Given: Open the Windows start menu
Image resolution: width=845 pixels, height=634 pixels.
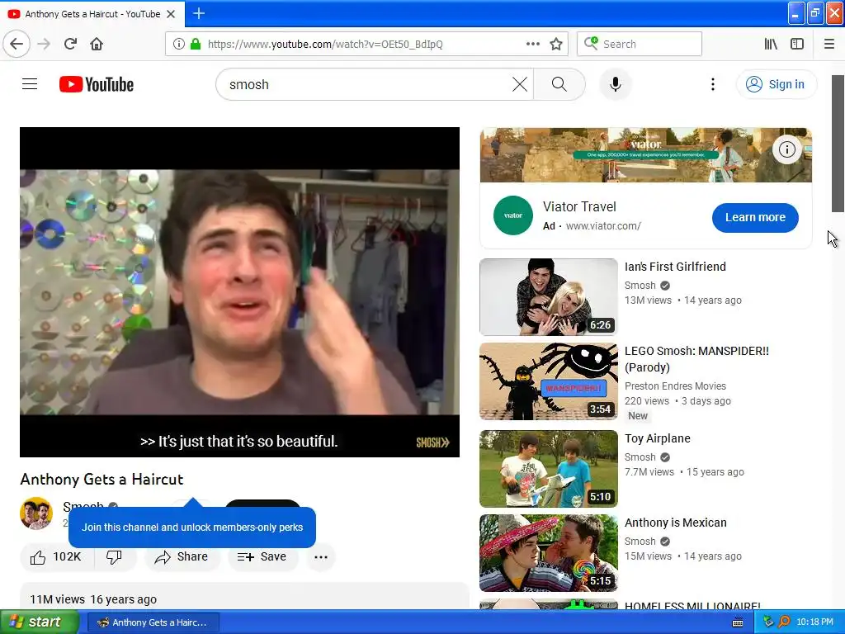Looking at the screenshot, I should point(40,622).
